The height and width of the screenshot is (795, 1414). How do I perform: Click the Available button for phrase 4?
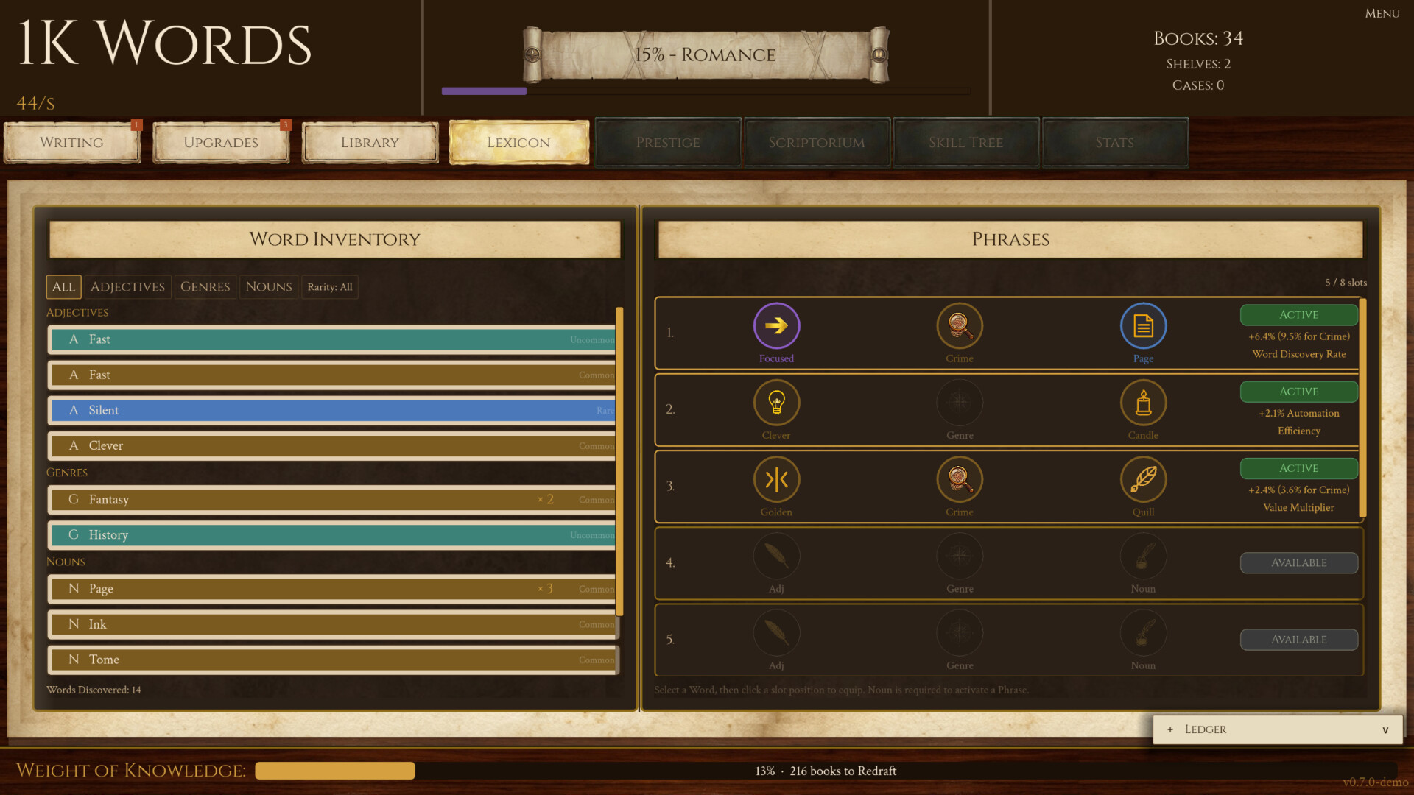point(1298,563)
